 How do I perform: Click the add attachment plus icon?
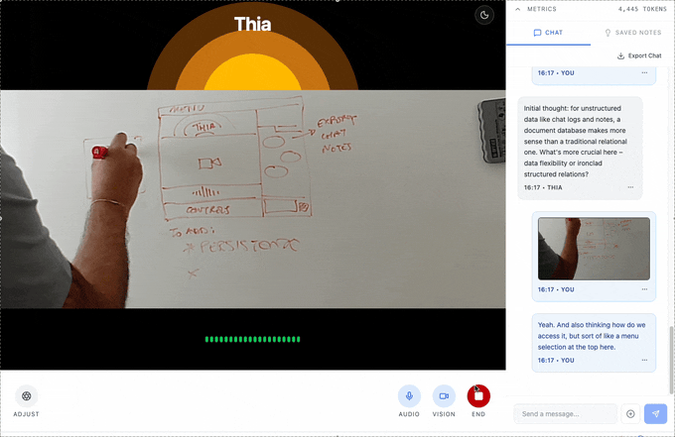[x=630, y=414]
